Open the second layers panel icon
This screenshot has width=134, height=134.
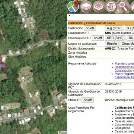[99, 7]
